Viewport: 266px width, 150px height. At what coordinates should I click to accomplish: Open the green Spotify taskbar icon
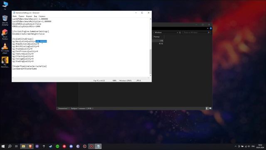(x=57, y=146)
